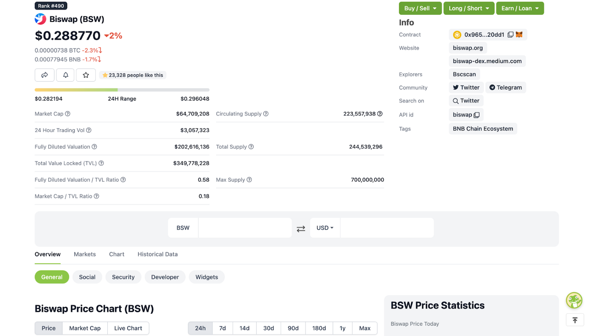Swap conversion direction arrows icon
Screen dimensions: 594x336
[301, 228]
